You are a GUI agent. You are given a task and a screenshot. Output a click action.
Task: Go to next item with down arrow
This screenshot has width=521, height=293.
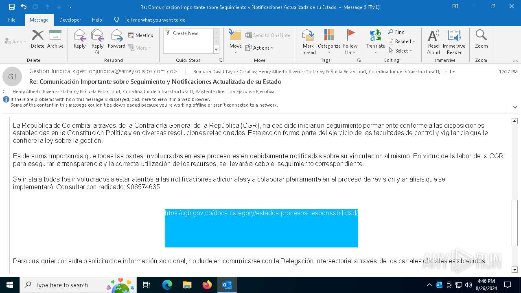click(x=59, y=7)
